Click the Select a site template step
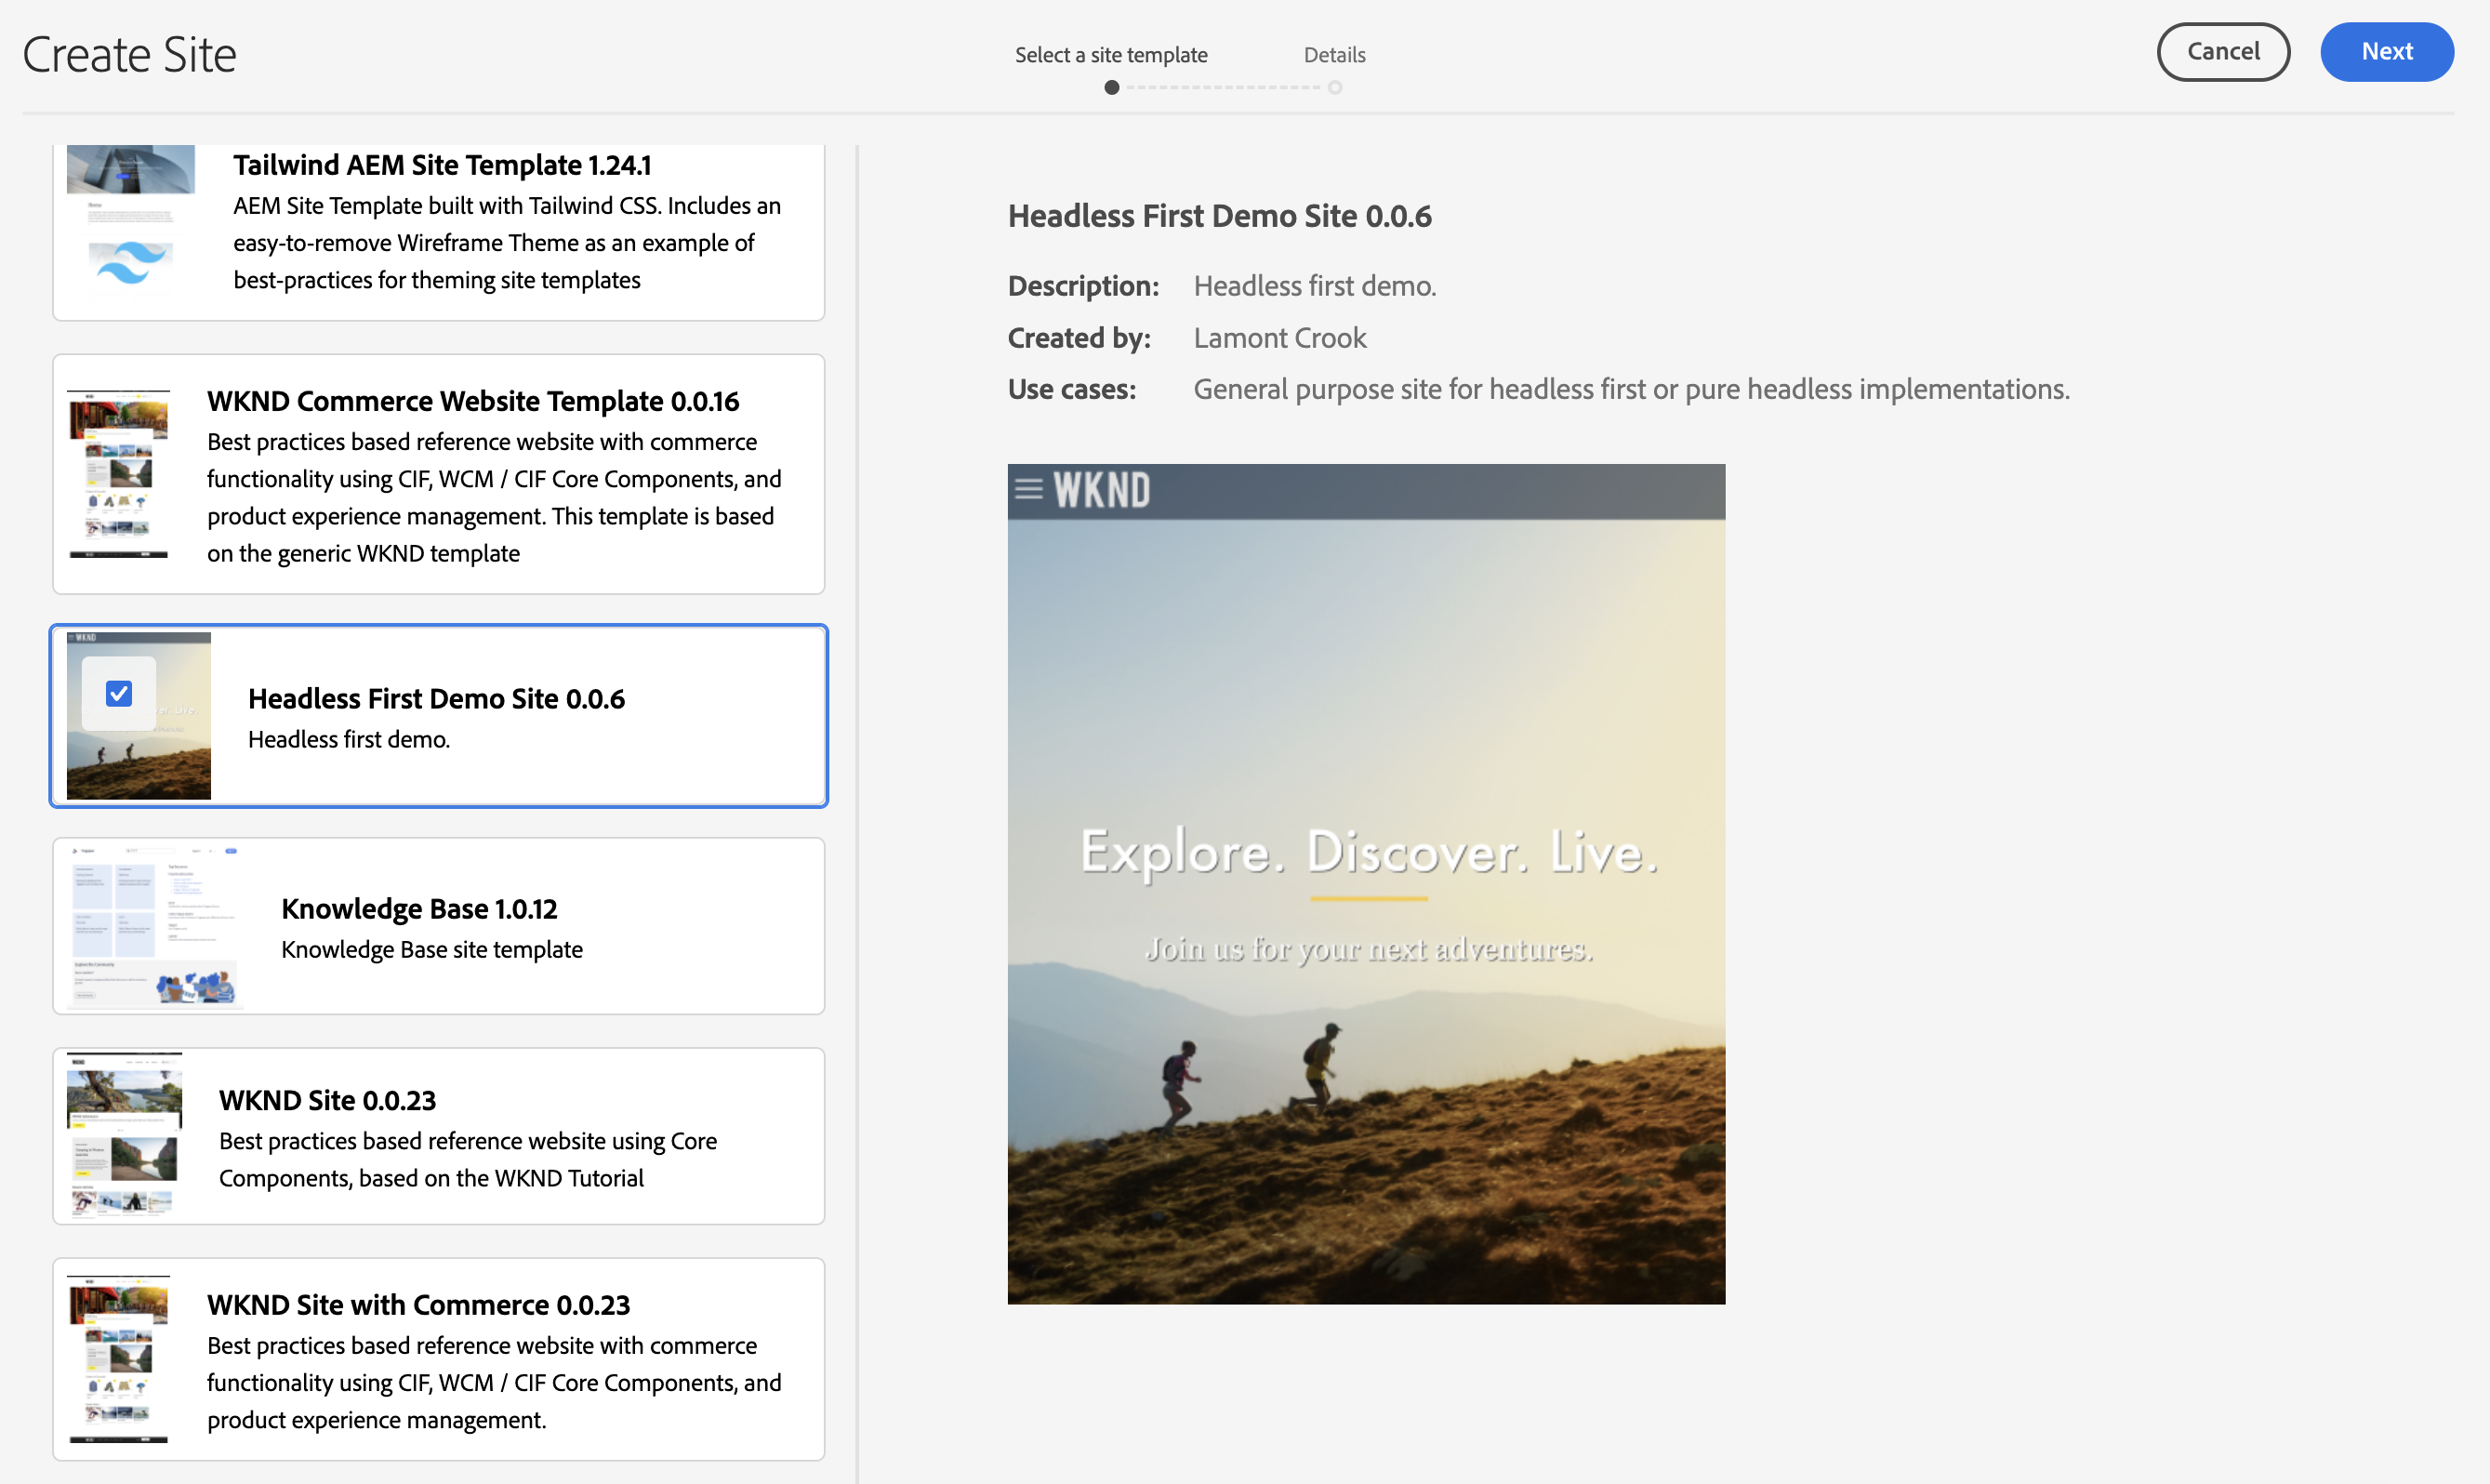Viewport: 2490px width, 1484px height. [x=1110, y=55]
